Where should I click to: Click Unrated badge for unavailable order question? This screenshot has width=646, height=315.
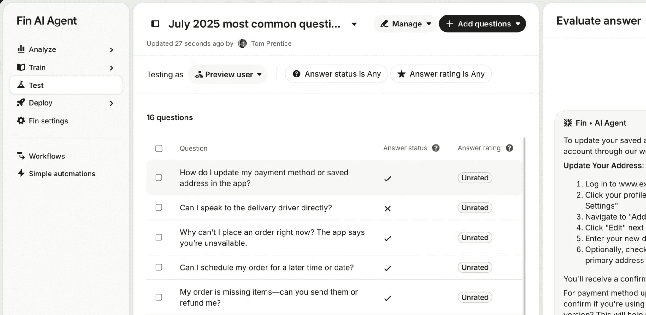coord(475,238)
